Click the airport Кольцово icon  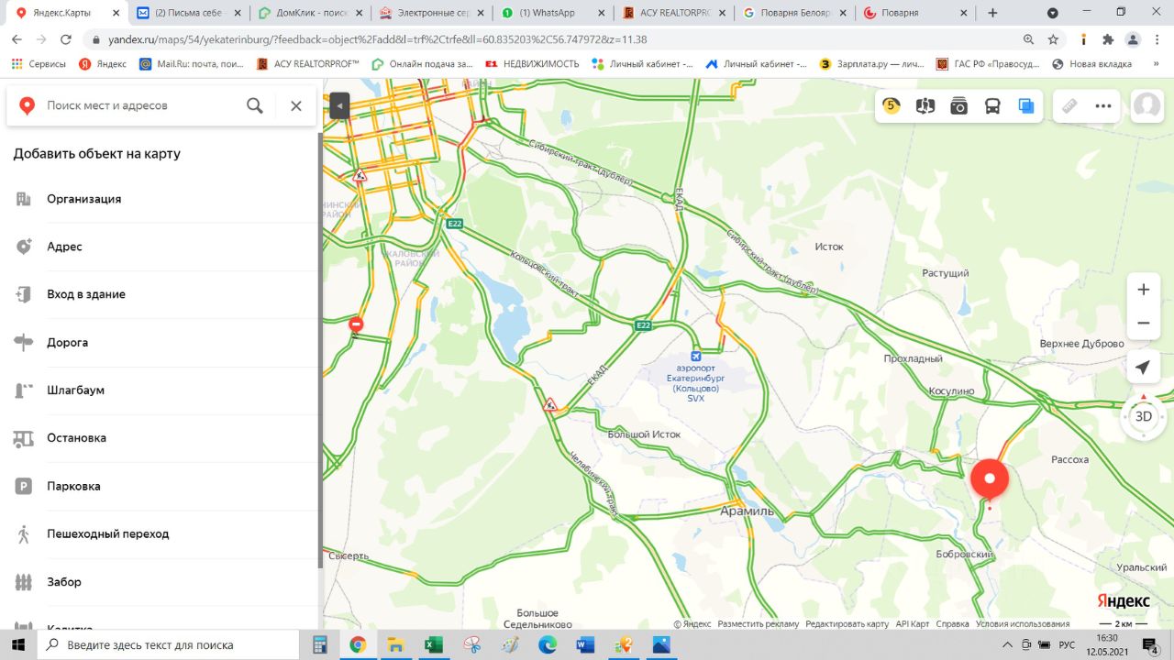(x=695, y=356)
